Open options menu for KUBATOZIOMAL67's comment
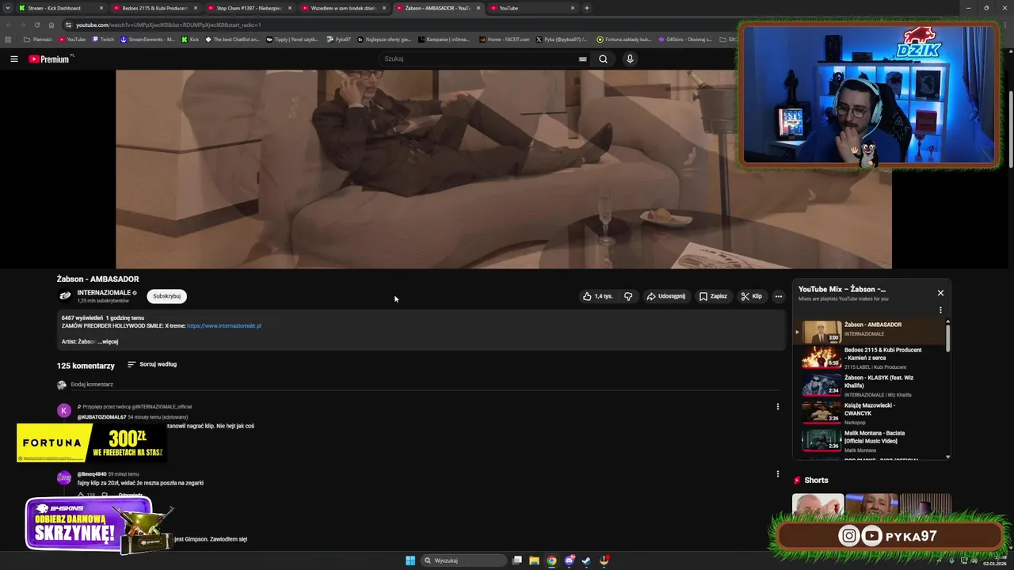 click(x=777, y=407)
